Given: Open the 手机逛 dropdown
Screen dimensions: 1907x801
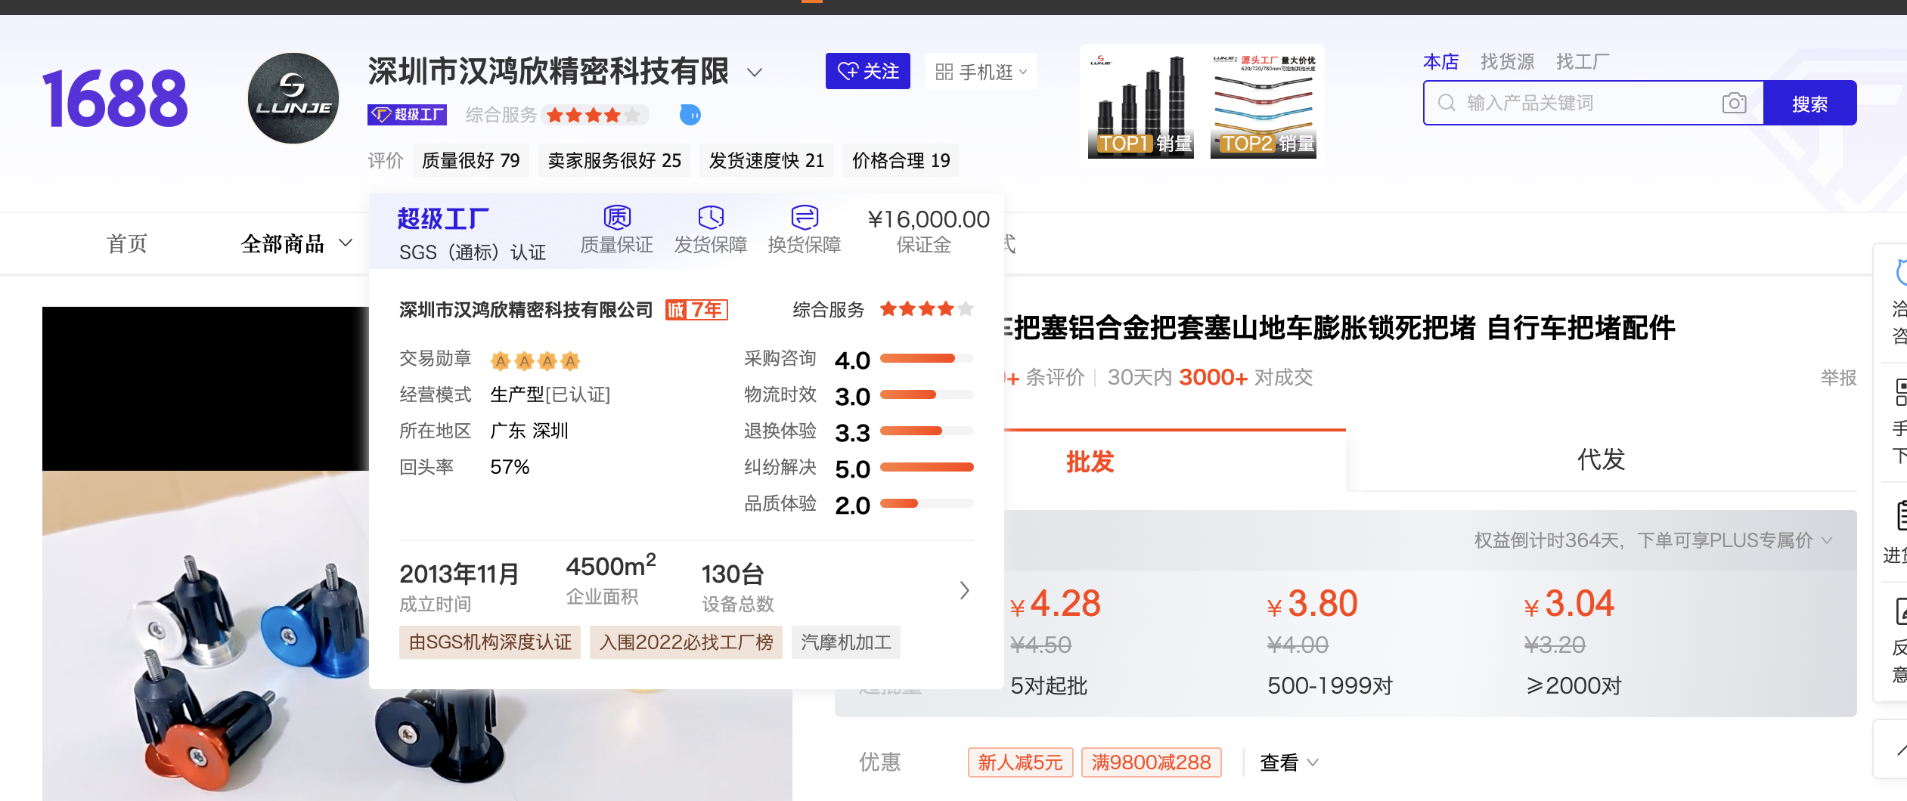Looking at the screenshot, I should [x=981, y=72].
